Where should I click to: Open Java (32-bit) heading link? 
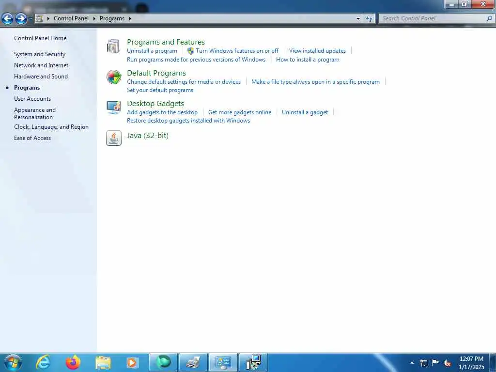(x=148, y=136)
